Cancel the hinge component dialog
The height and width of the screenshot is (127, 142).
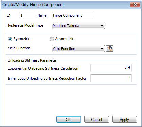[x=97, y=120]
